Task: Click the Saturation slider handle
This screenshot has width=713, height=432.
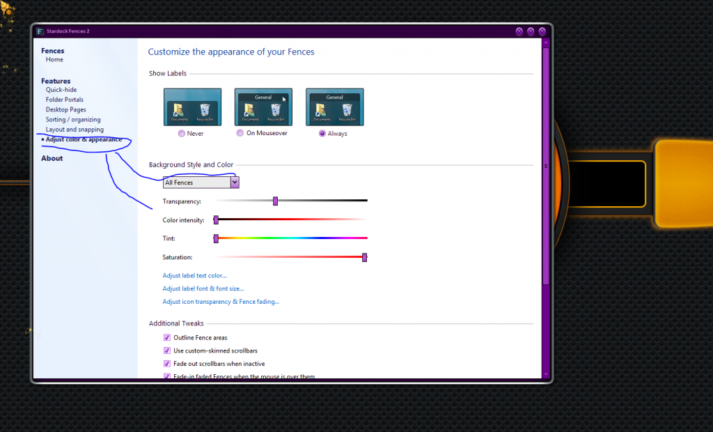Action: [x=364, y=257]
